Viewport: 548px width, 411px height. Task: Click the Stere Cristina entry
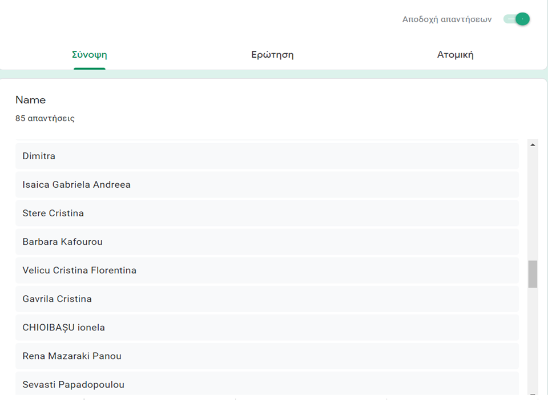(267, 213)
